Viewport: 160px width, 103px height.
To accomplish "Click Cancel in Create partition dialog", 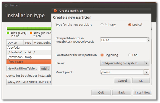I will [x=122, y=81].
